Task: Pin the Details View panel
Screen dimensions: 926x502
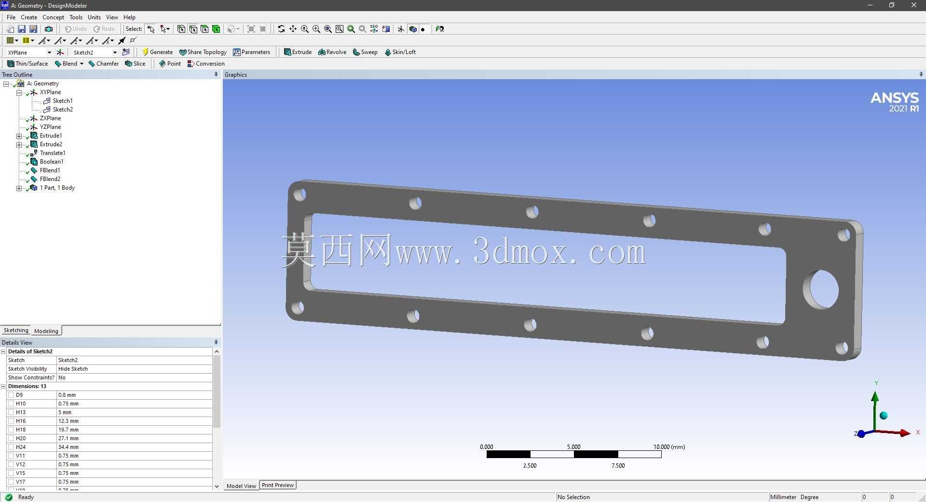Action: [x=216, y=342]
